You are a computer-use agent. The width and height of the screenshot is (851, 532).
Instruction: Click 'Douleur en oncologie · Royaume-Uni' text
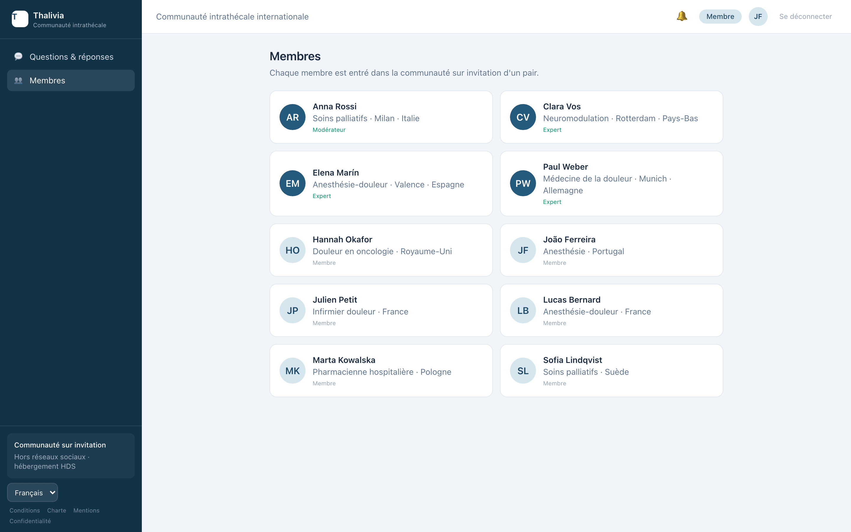point(382,251)
